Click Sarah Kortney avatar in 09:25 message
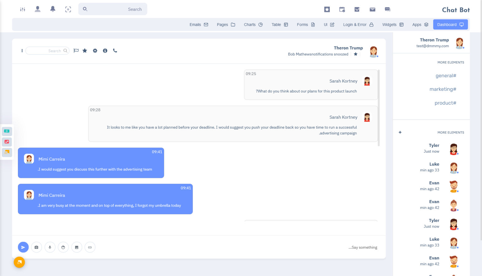The height and width of the screenshot is (276, 482). tap(367, 81)
